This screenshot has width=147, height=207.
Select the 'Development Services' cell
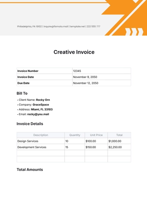click(x=41, y=147)
